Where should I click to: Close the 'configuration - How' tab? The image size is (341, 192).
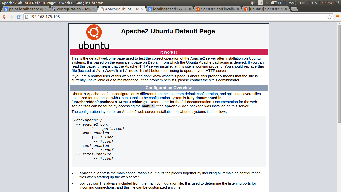click(94, 9)
